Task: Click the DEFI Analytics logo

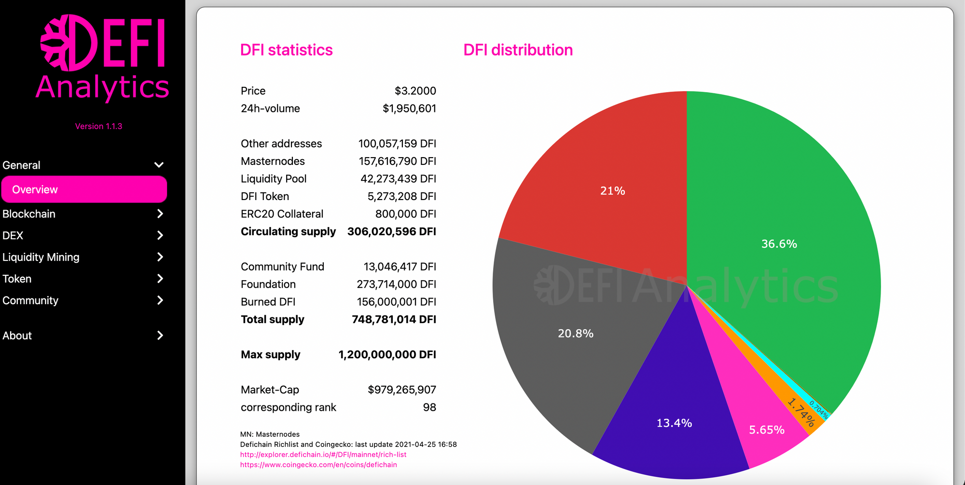Action: 102,57
